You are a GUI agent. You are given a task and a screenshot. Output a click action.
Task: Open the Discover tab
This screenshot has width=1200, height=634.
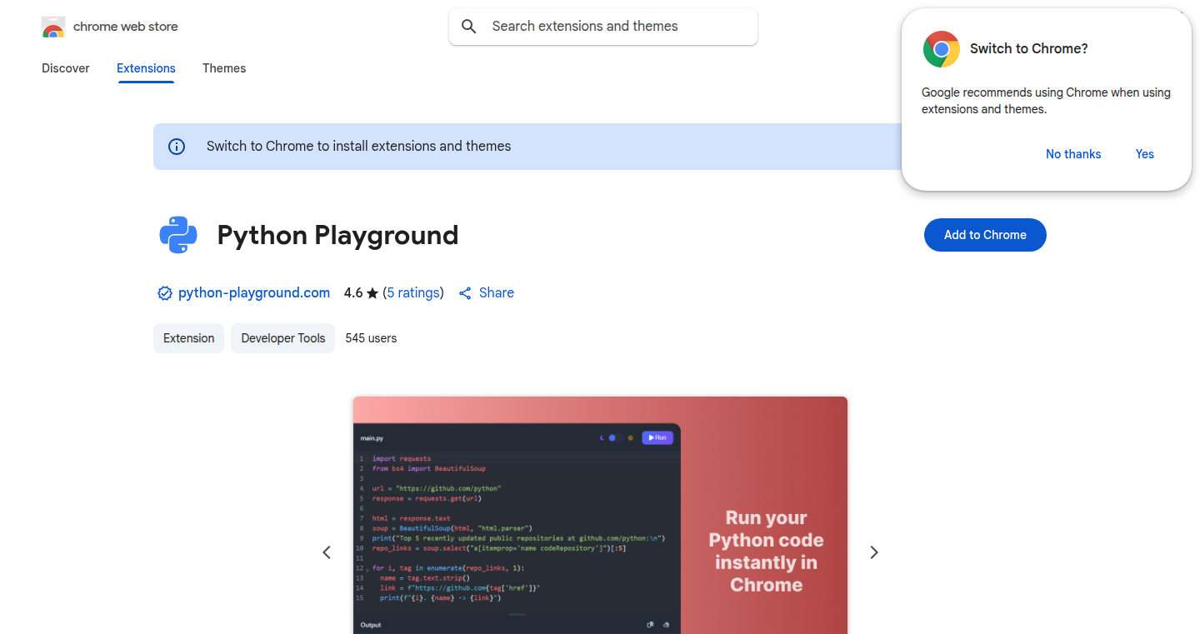[x=66, y=68]
